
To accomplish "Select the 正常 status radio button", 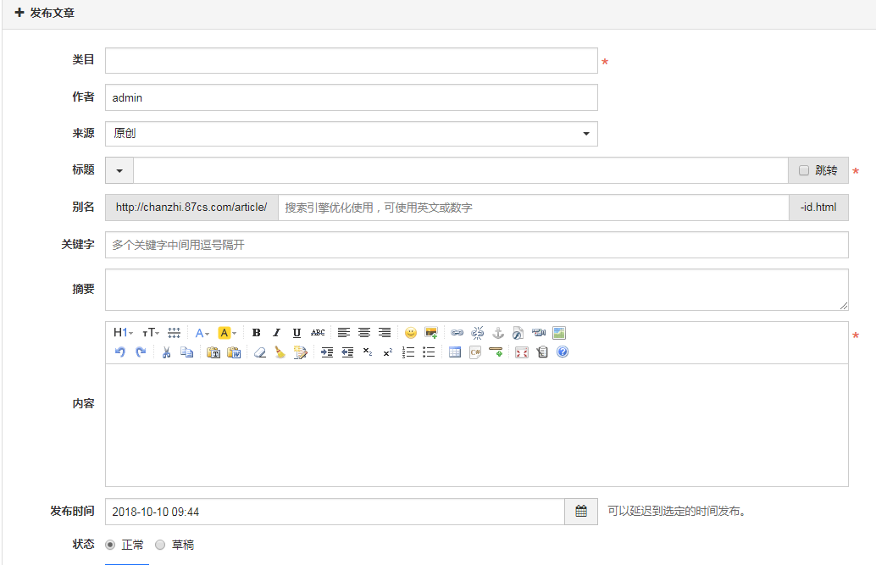I will point(110,545).
